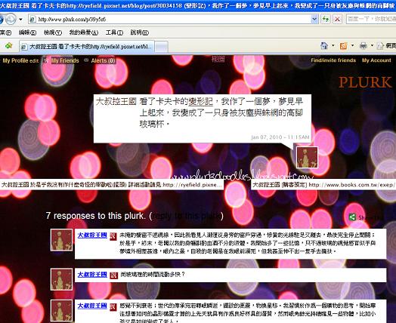Click red qualifier icon in third response
Image resolution: width=396 pixels, height=323 pixels.
(113, 307)
